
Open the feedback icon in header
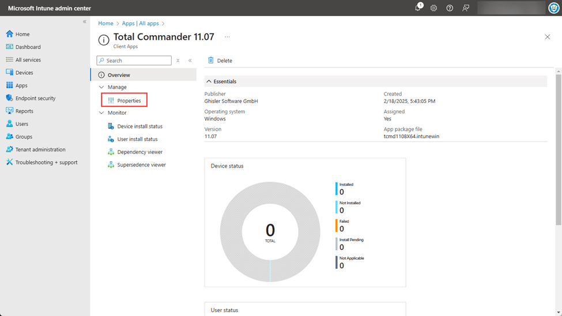coord(465,8)
